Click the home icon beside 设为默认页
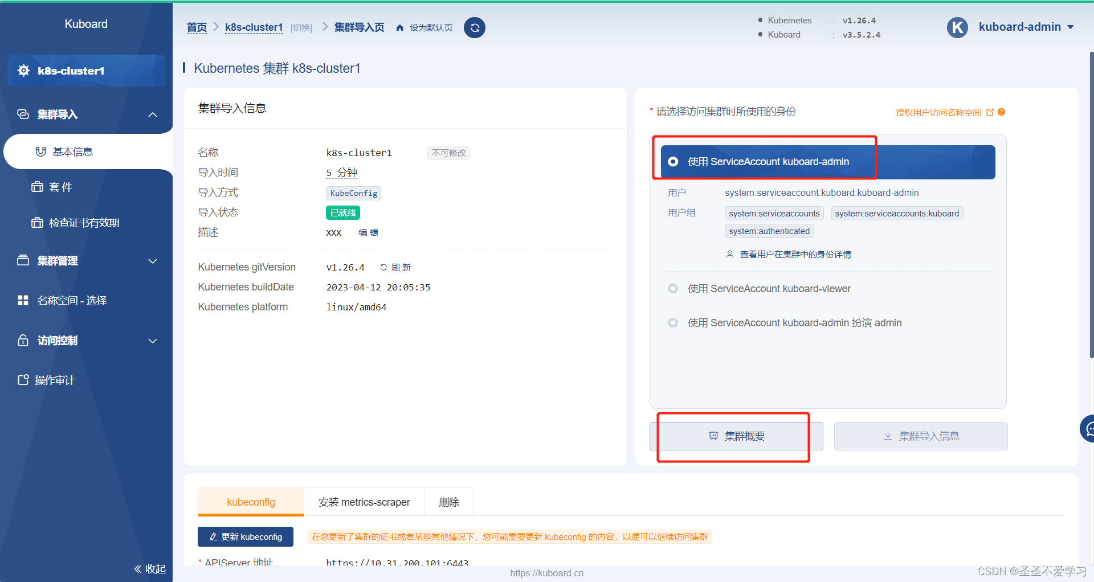 (400, 28)
